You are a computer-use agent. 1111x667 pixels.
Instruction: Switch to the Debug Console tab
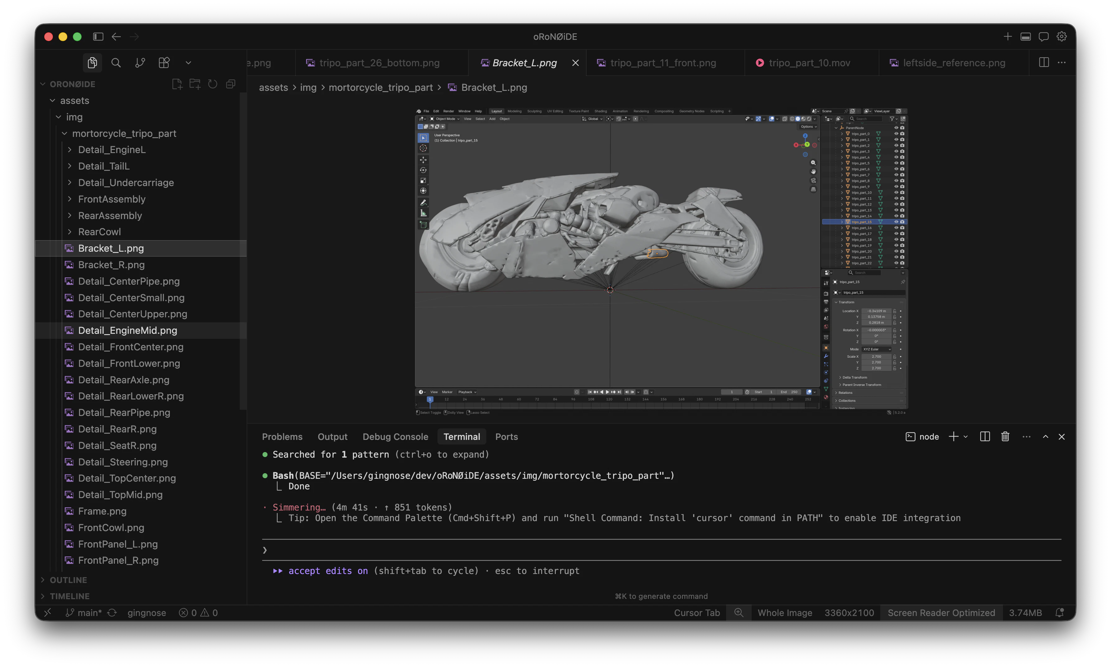(395, 437)
